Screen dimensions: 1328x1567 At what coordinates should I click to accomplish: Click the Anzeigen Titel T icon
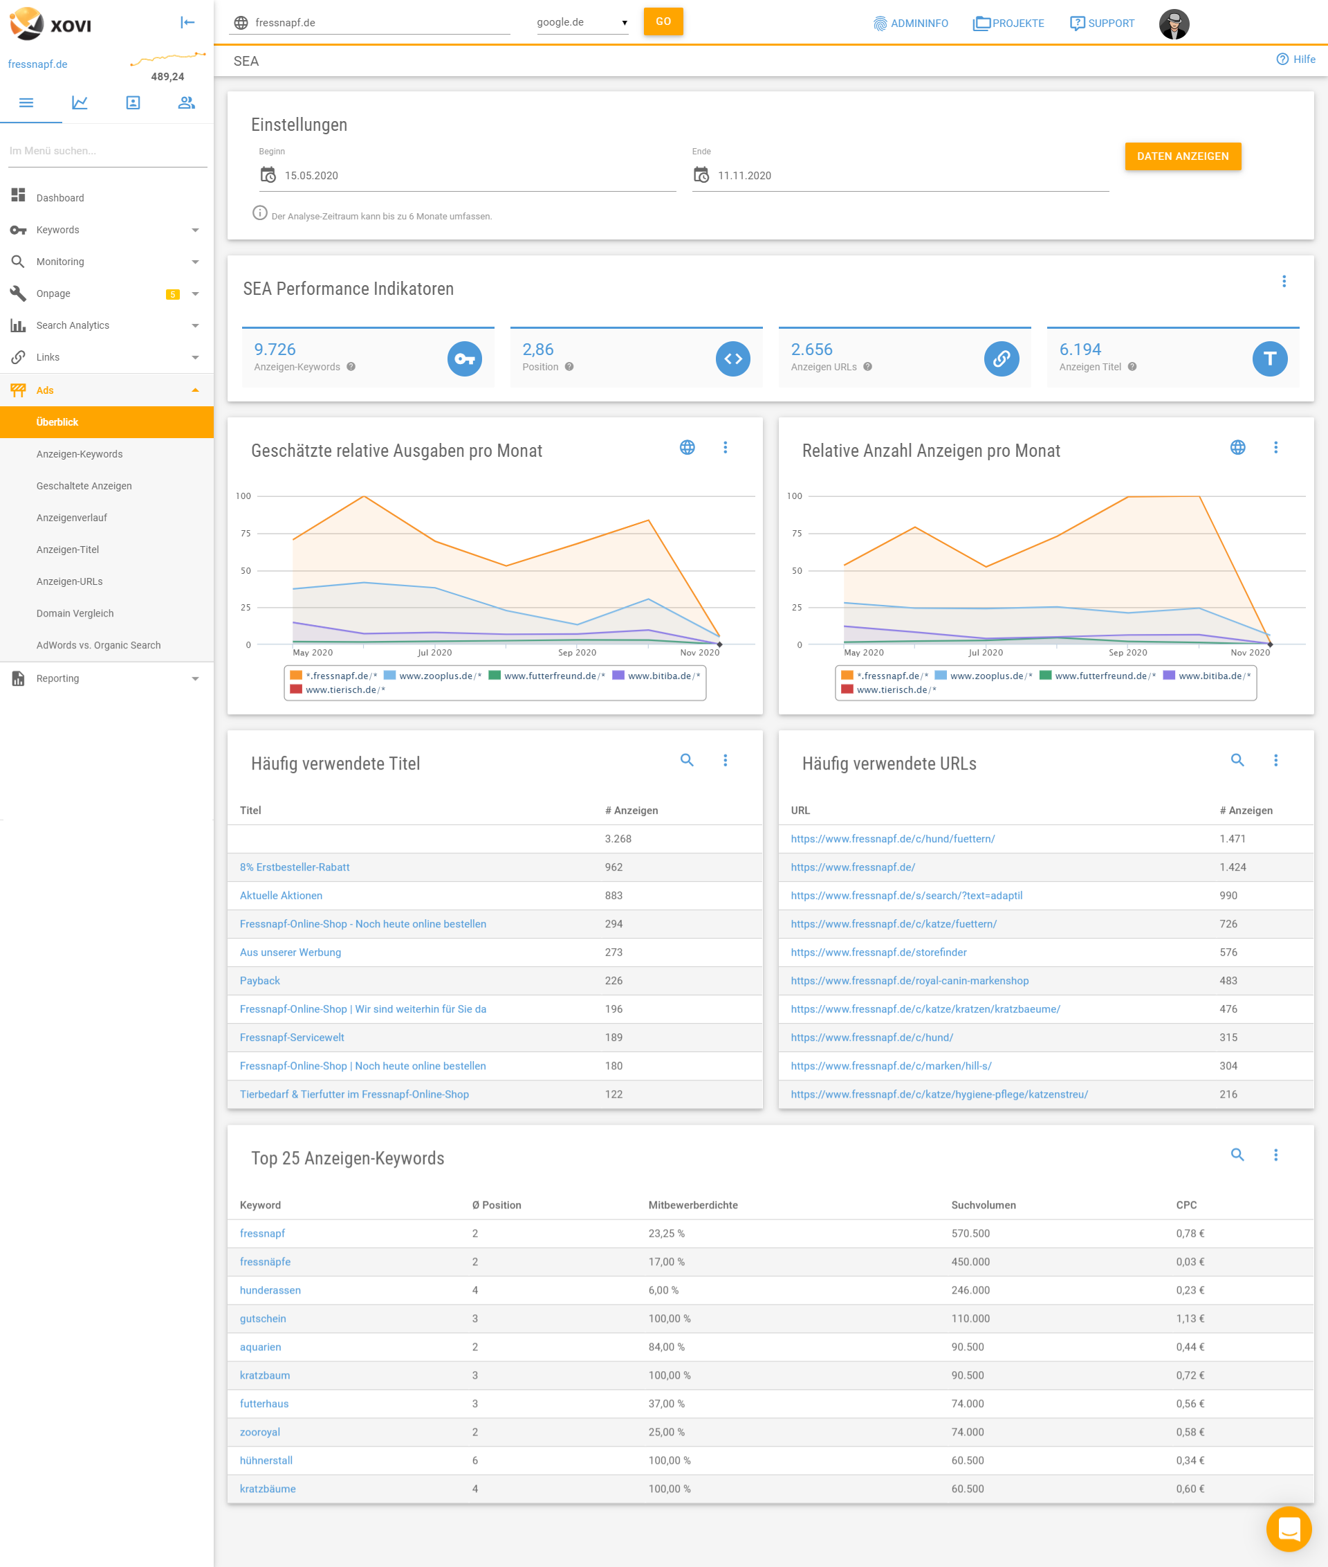coord(1270,359)
